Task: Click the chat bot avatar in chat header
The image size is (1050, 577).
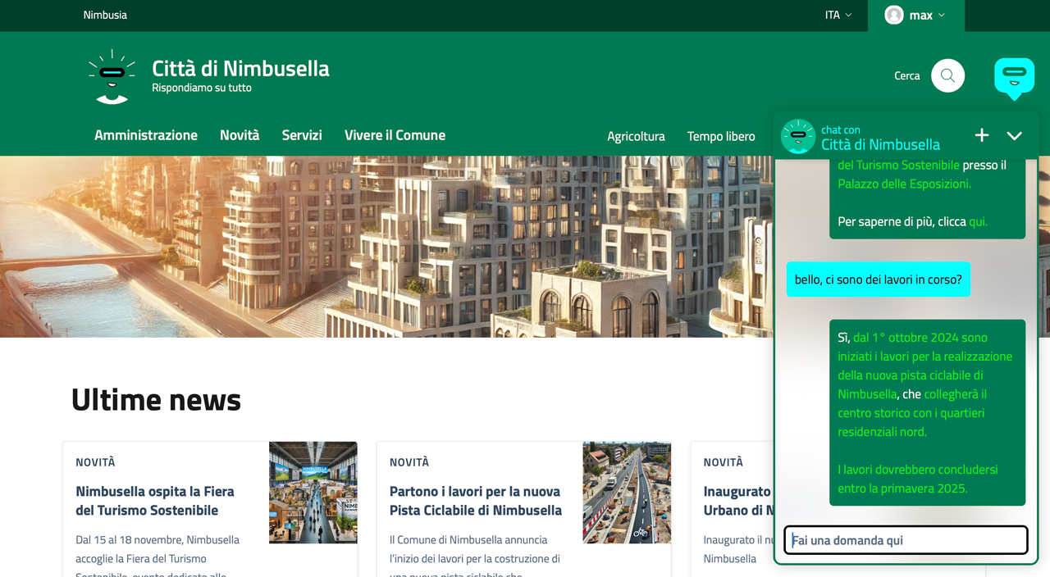Action: coord(797,137)
